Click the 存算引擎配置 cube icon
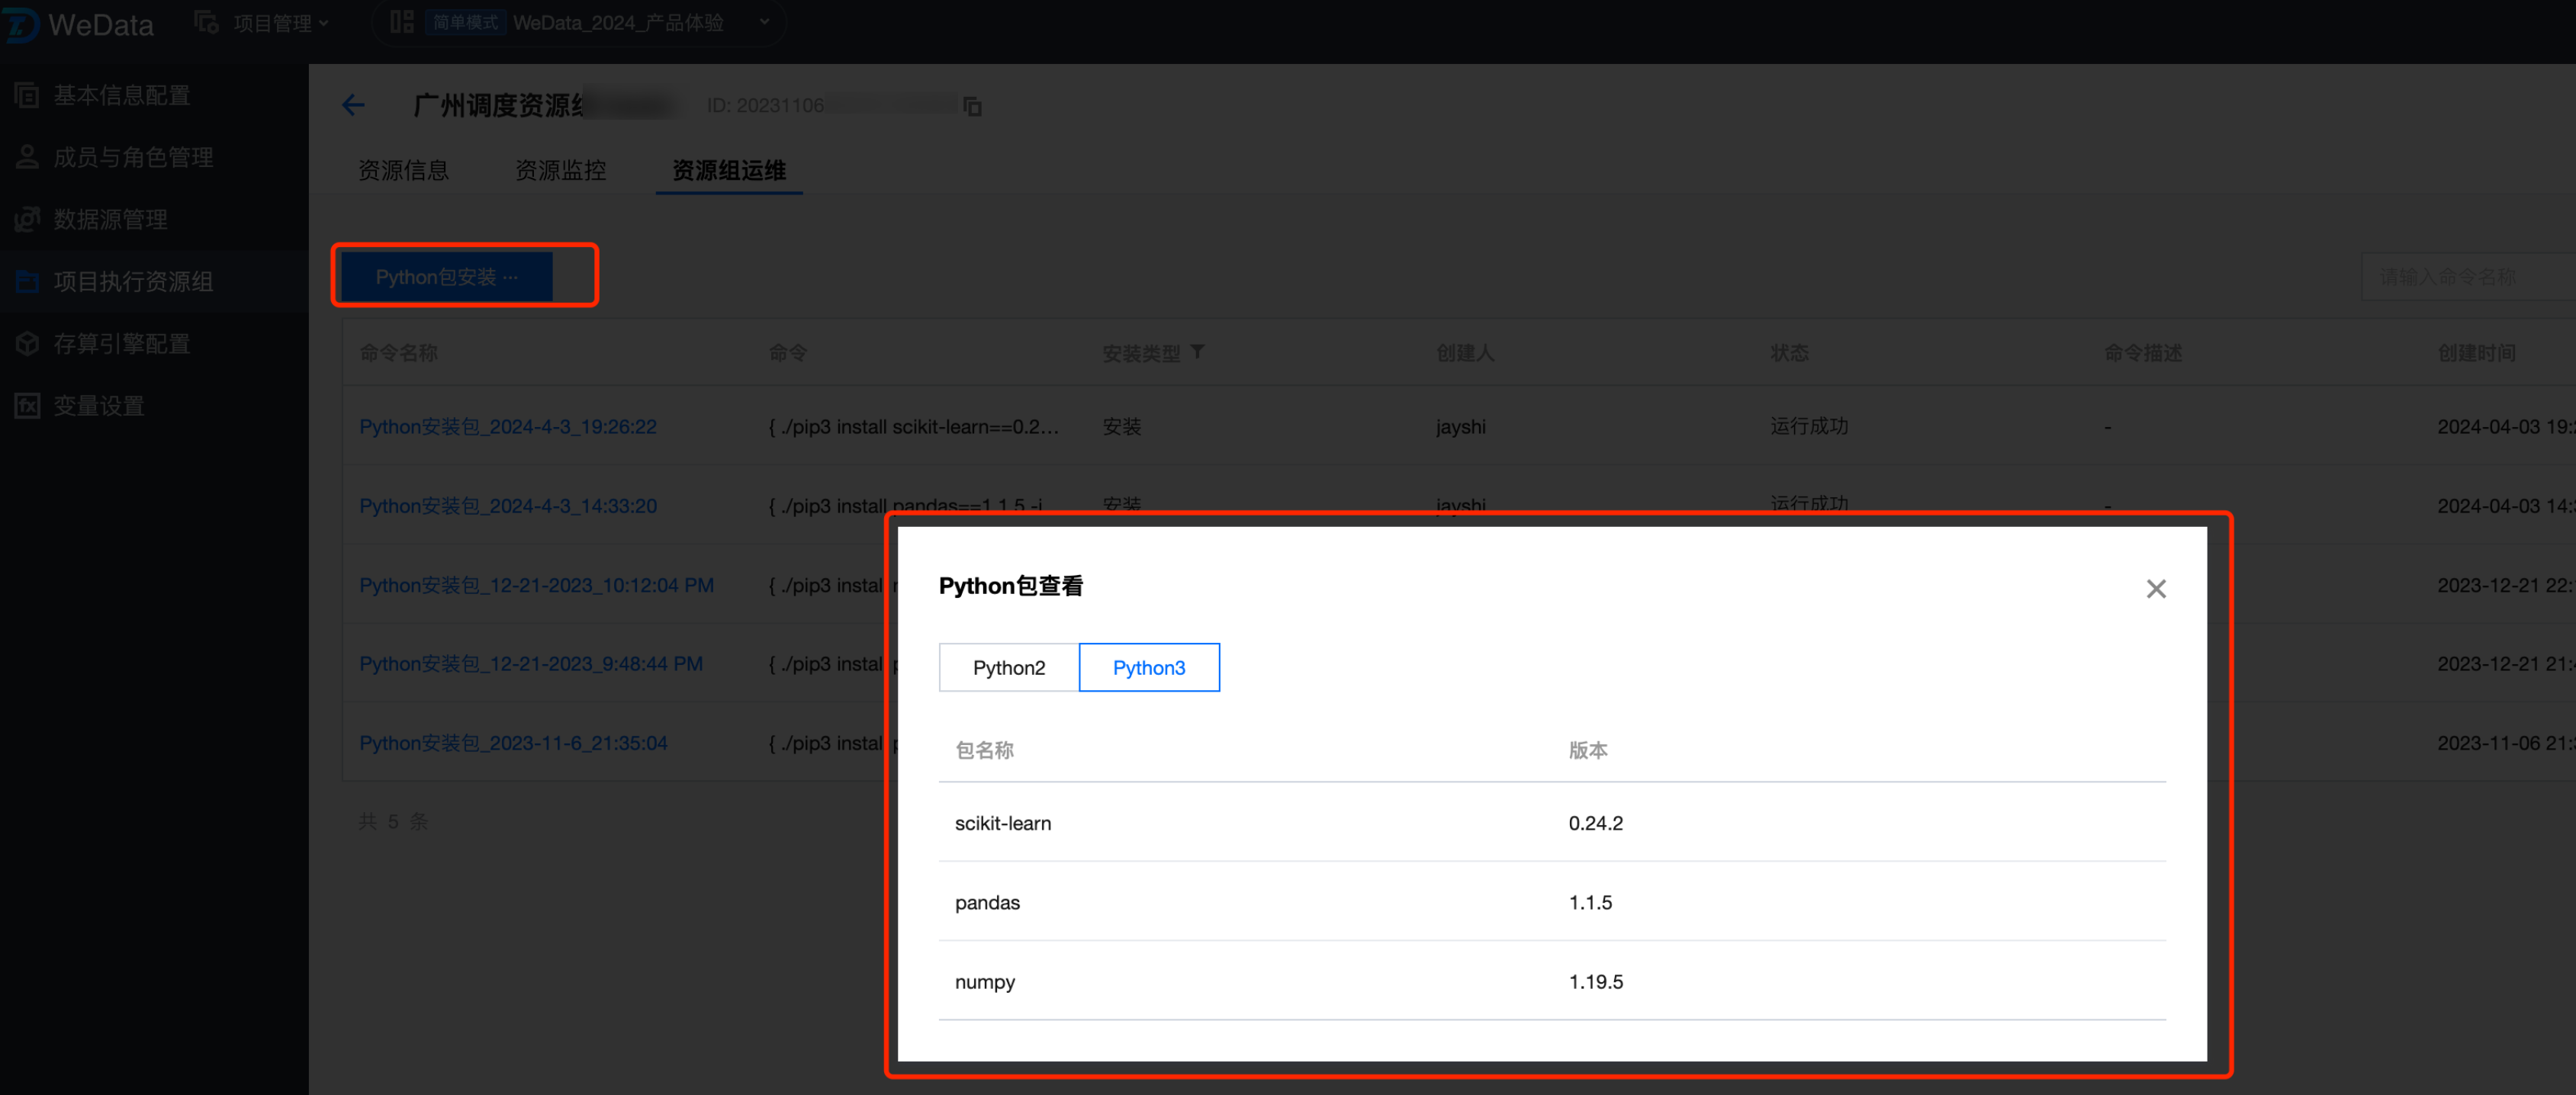Viewport: 2576px width, 1095px height. (27, 344)
